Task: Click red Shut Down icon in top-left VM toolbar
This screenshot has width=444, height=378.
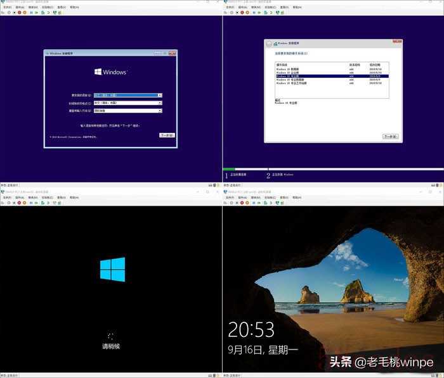Action: click(x=19, y=11)
